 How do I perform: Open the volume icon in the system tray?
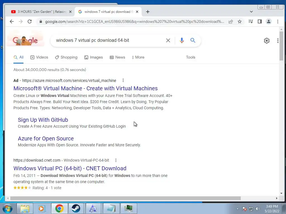coord(258,209)
